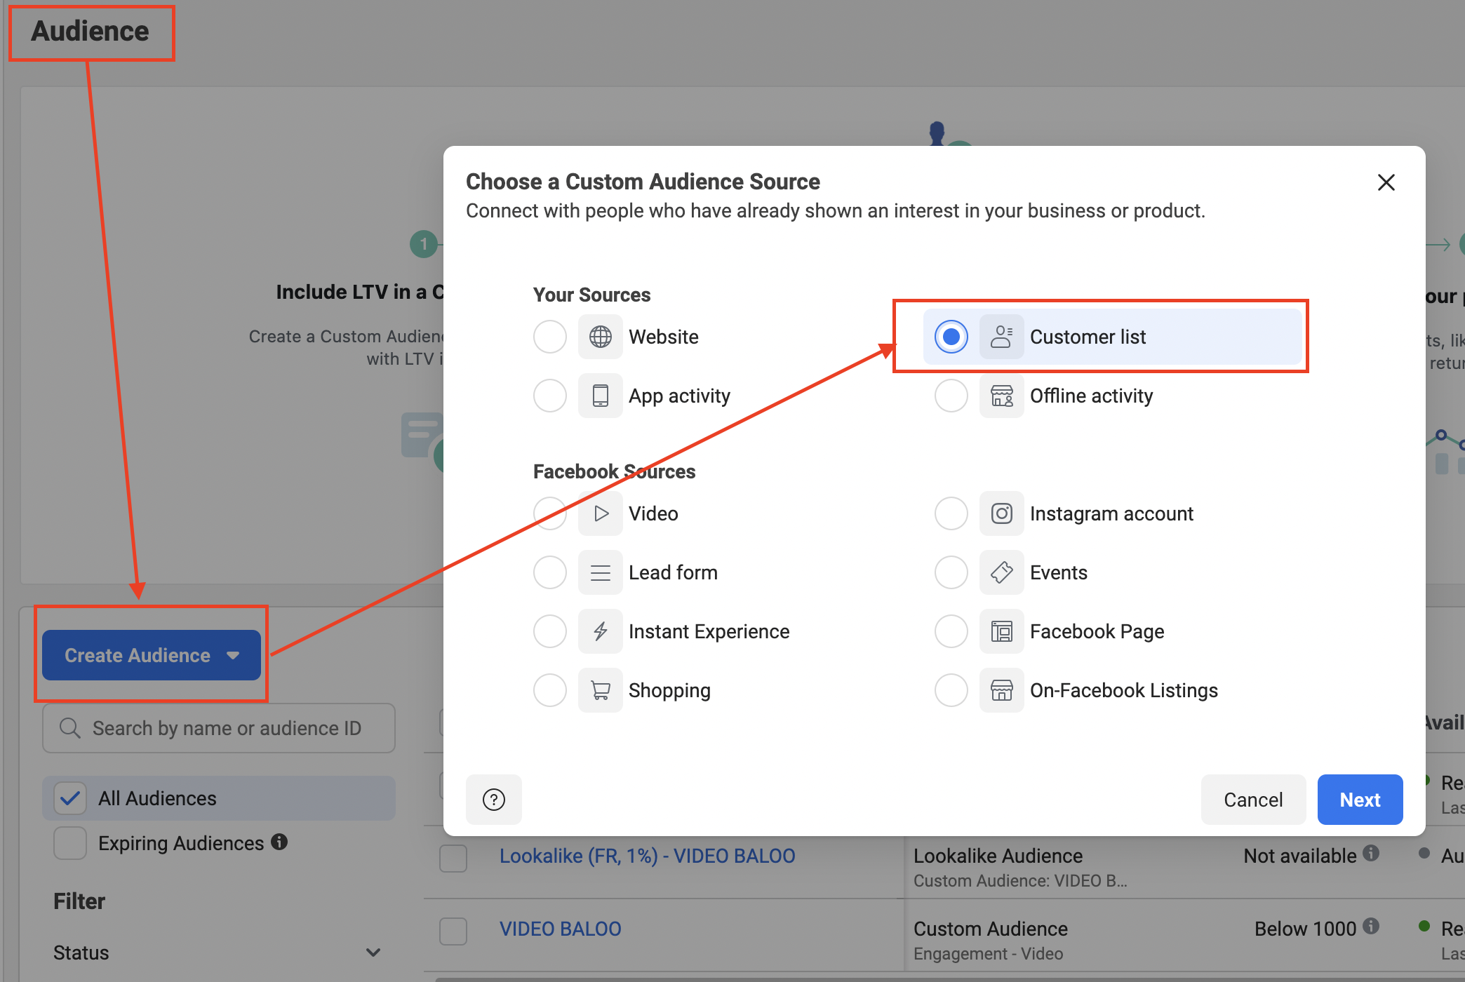Click the Offline activity label text
The height and width of the screenshot is (982, 1465).
pos(1091,396)
